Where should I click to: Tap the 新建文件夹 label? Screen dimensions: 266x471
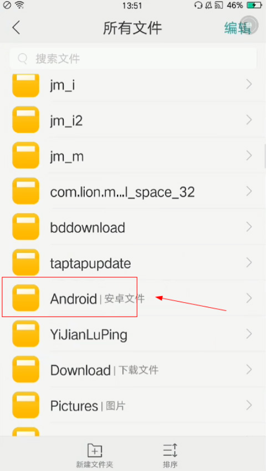pos(94,464)
